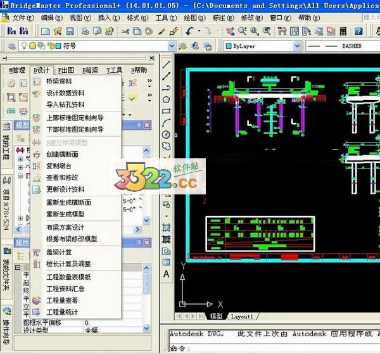Toggle the layer lock icon
Screen dimensions: 380x354
(x=51, y=46)
